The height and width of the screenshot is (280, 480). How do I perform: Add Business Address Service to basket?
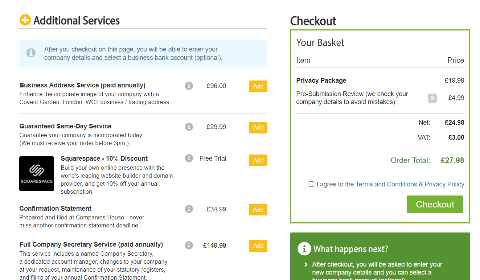pyautogui.click(x=258, y=86)
